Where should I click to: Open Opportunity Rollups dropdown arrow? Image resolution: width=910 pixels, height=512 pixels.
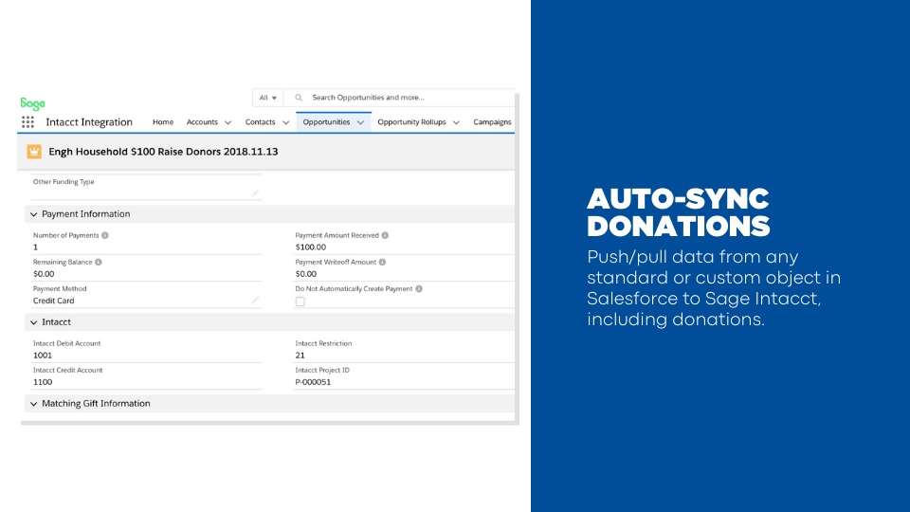click(x=456, y=122)
